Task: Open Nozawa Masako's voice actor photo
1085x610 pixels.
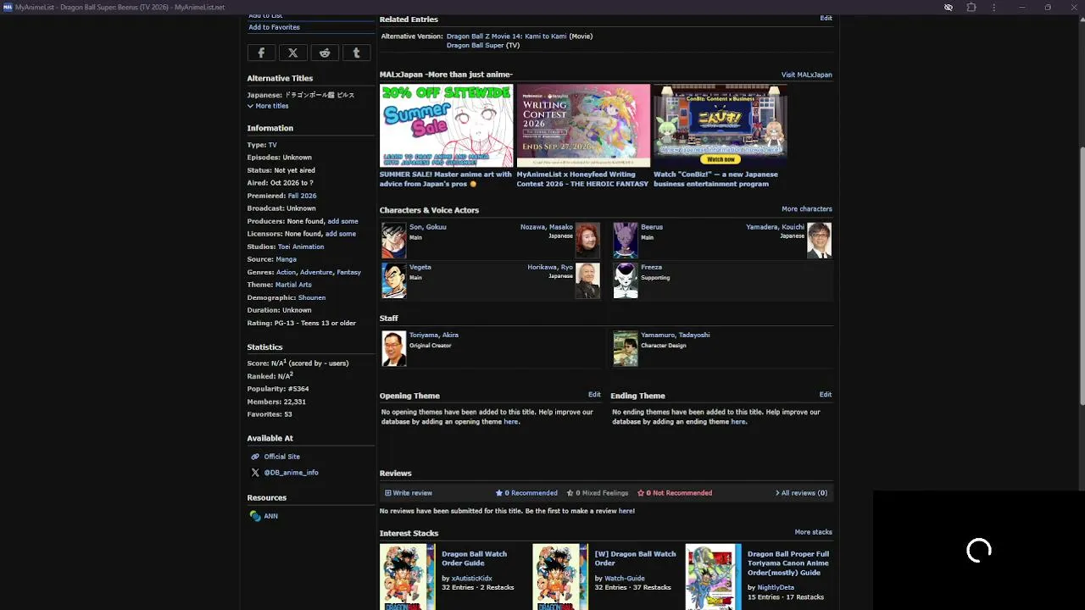Action: click(x=587, y=241)
